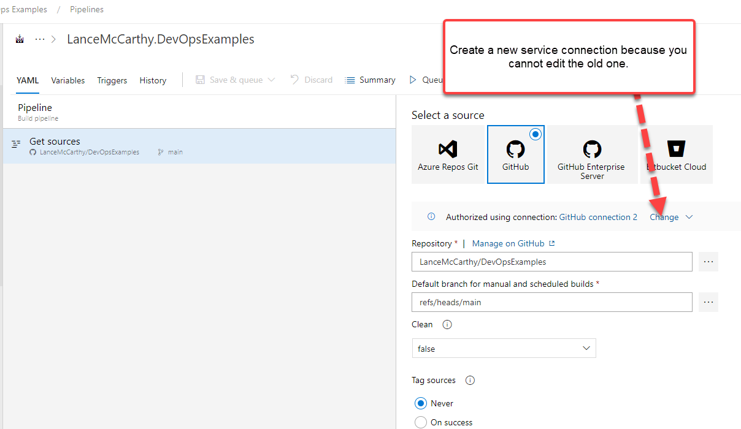This screenshot has height=429, width=741.
Task: Click the Summary button
Action: (370, 80)
